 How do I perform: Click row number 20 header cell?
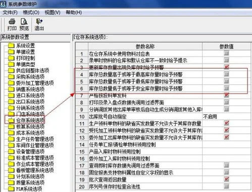coord(82,186)
